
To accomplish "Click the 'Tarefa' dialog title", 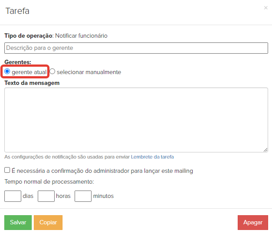I will pos(17,11).
